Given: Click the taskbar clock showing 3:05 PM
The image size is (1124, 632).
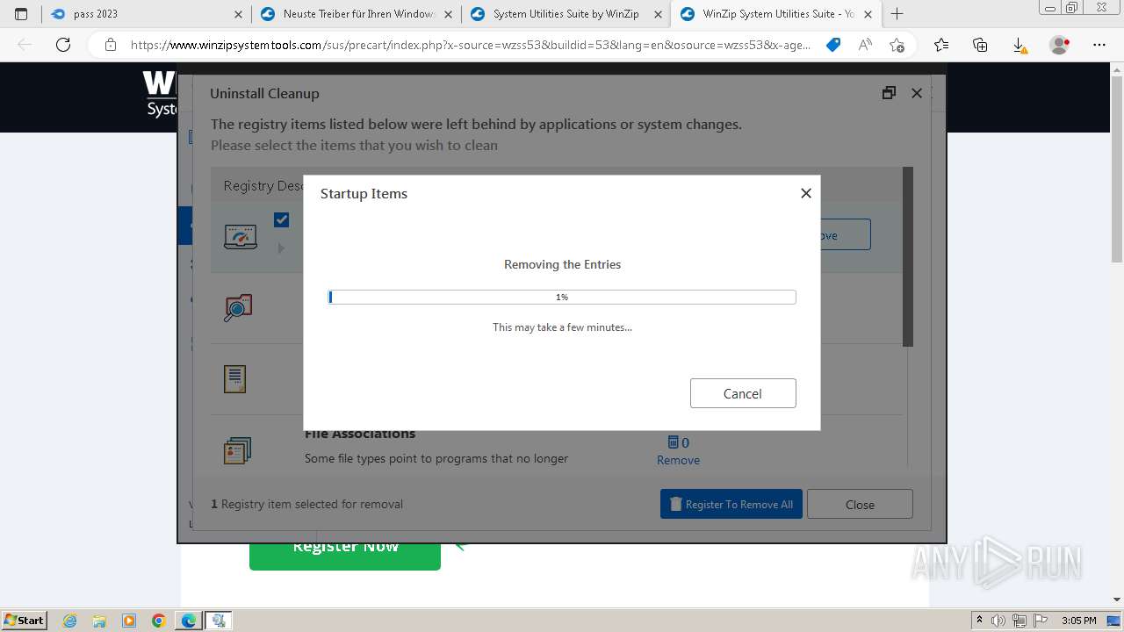Looking at the screenshot, I should (1079, 621).
